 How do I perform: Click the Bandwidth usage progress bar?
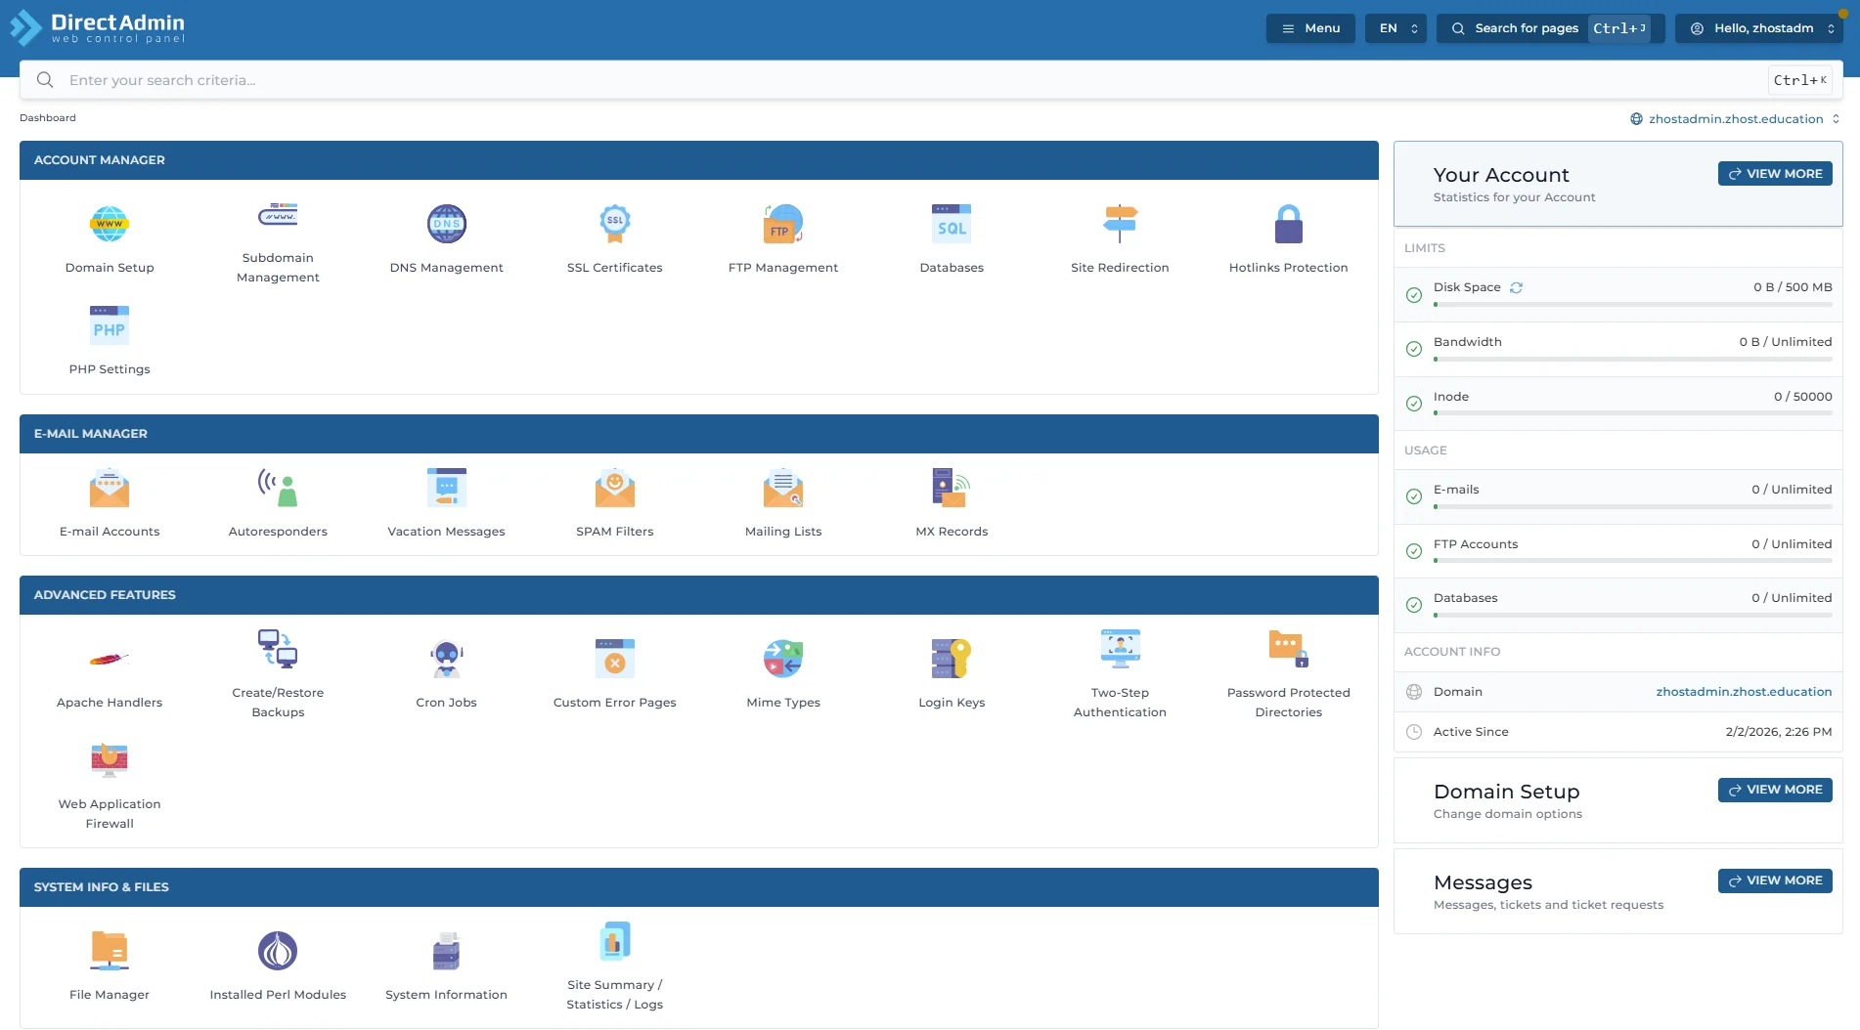pyautogui.click(x=1633, y=360)
